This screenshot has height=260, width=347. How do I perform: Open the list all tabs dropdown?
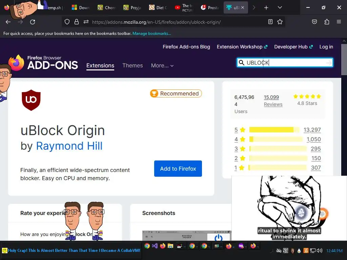point(280,7)
